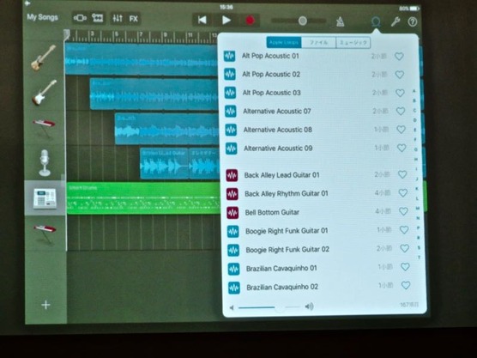The image size is (477, 358).
Task: Mute preview via small speaker icon
Action: tap(232, 307)
